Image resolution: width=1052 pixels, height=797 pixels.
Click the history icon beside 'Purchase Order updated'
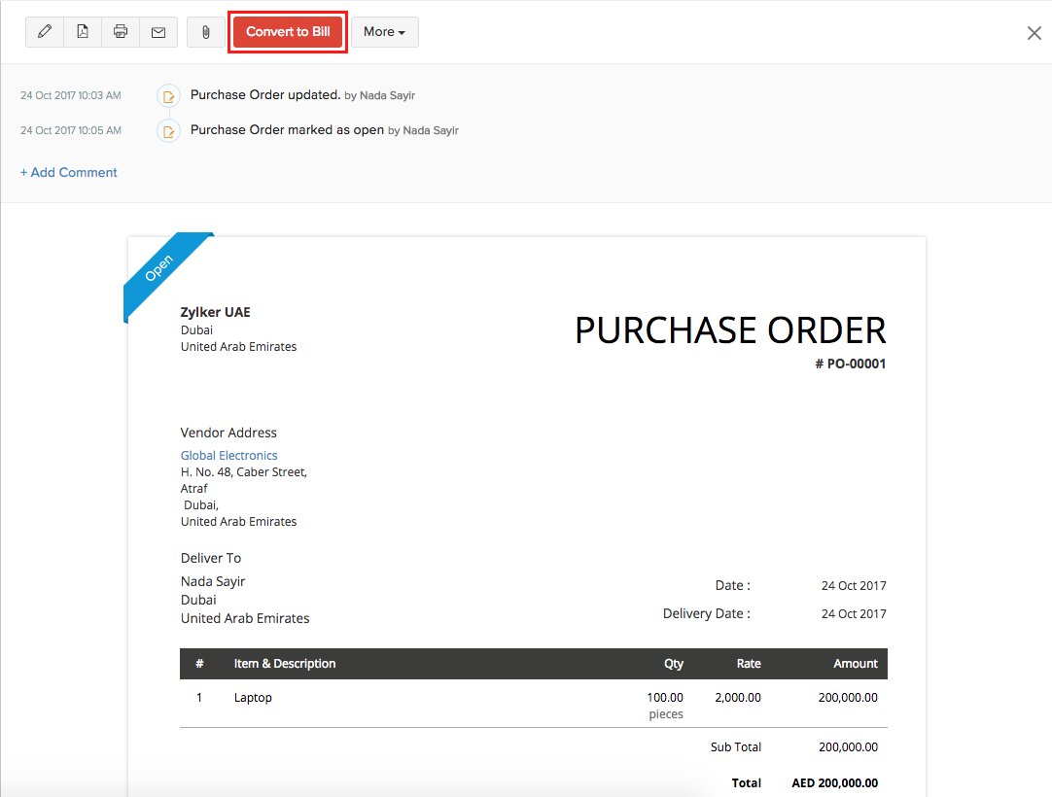point(168,96)
